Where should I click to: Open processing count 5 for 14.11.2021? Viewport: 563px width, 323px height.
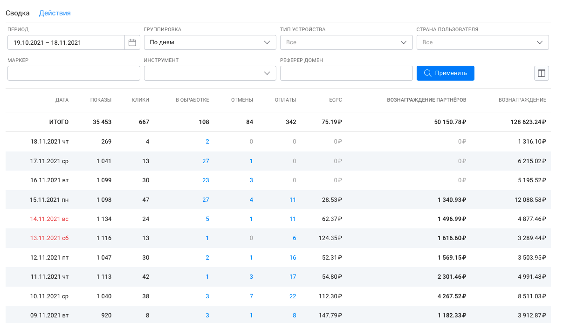(x=207, y=219)
